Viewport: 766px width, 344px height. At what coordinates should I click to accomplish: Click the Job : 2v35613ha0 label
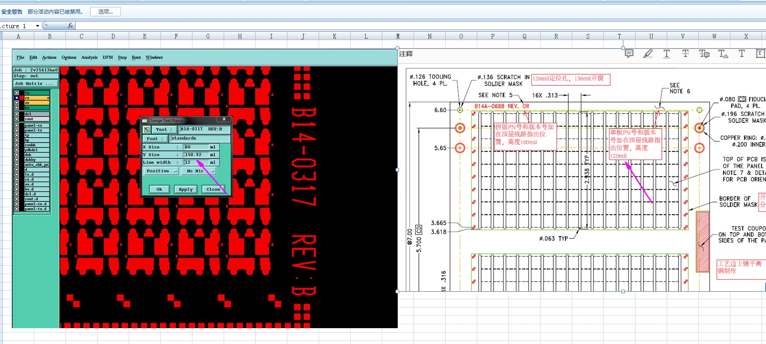[36, 70]
